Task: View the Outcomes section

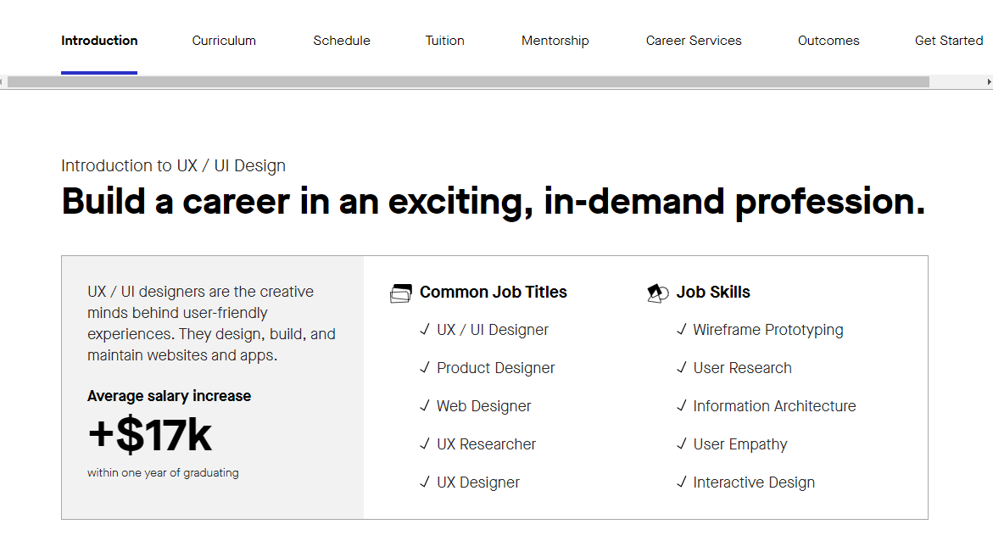Action: [x=828, y=40]
